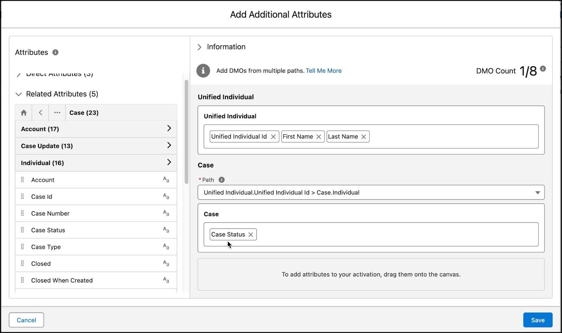Open the ellipsis menu in the breadcrumb bar

tap(57, 113)
